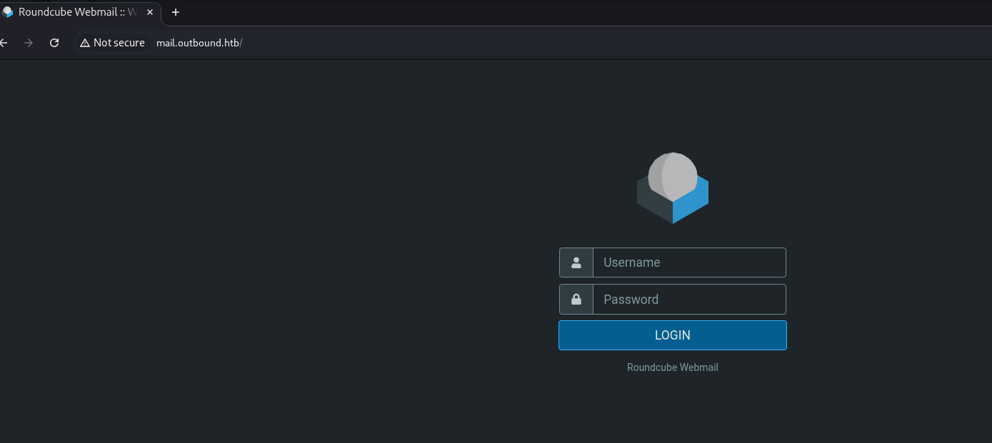This screenshot has width=992, height=443.
Task: Reload the current page
Action: point(54,43)
